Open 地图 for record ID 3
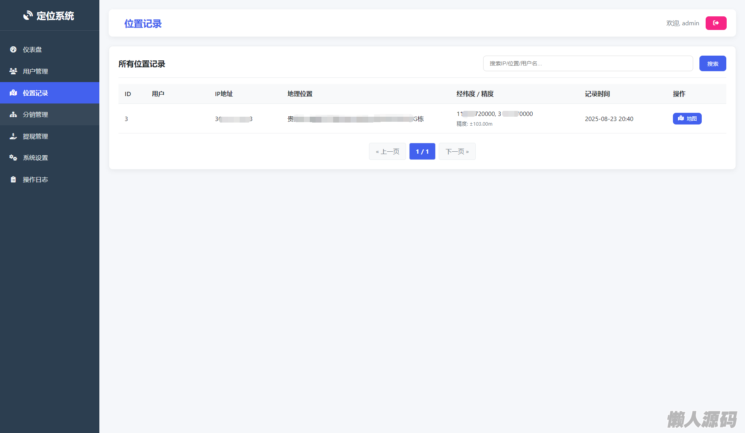This screenshot has height=433, width=745. tap(687, 119)
